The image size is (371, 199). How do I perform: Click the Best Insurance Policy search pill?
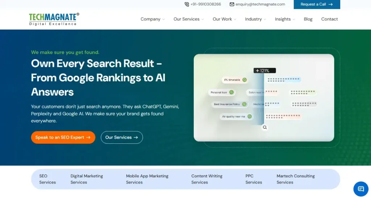point(229,104)
